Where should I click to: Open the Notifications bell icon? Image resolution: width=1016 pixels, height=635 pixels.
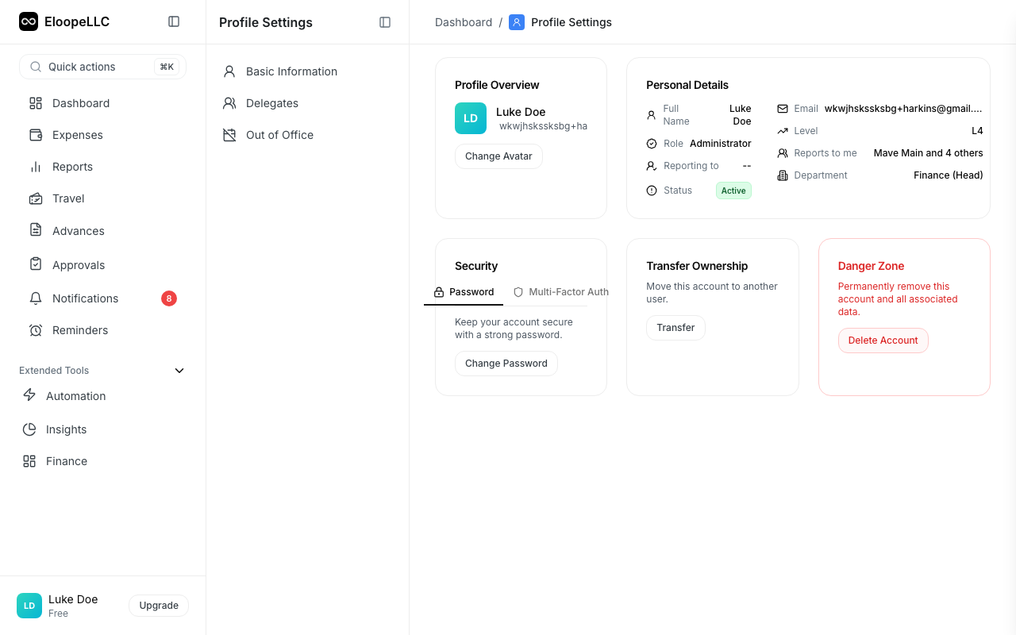click(35, 298)
